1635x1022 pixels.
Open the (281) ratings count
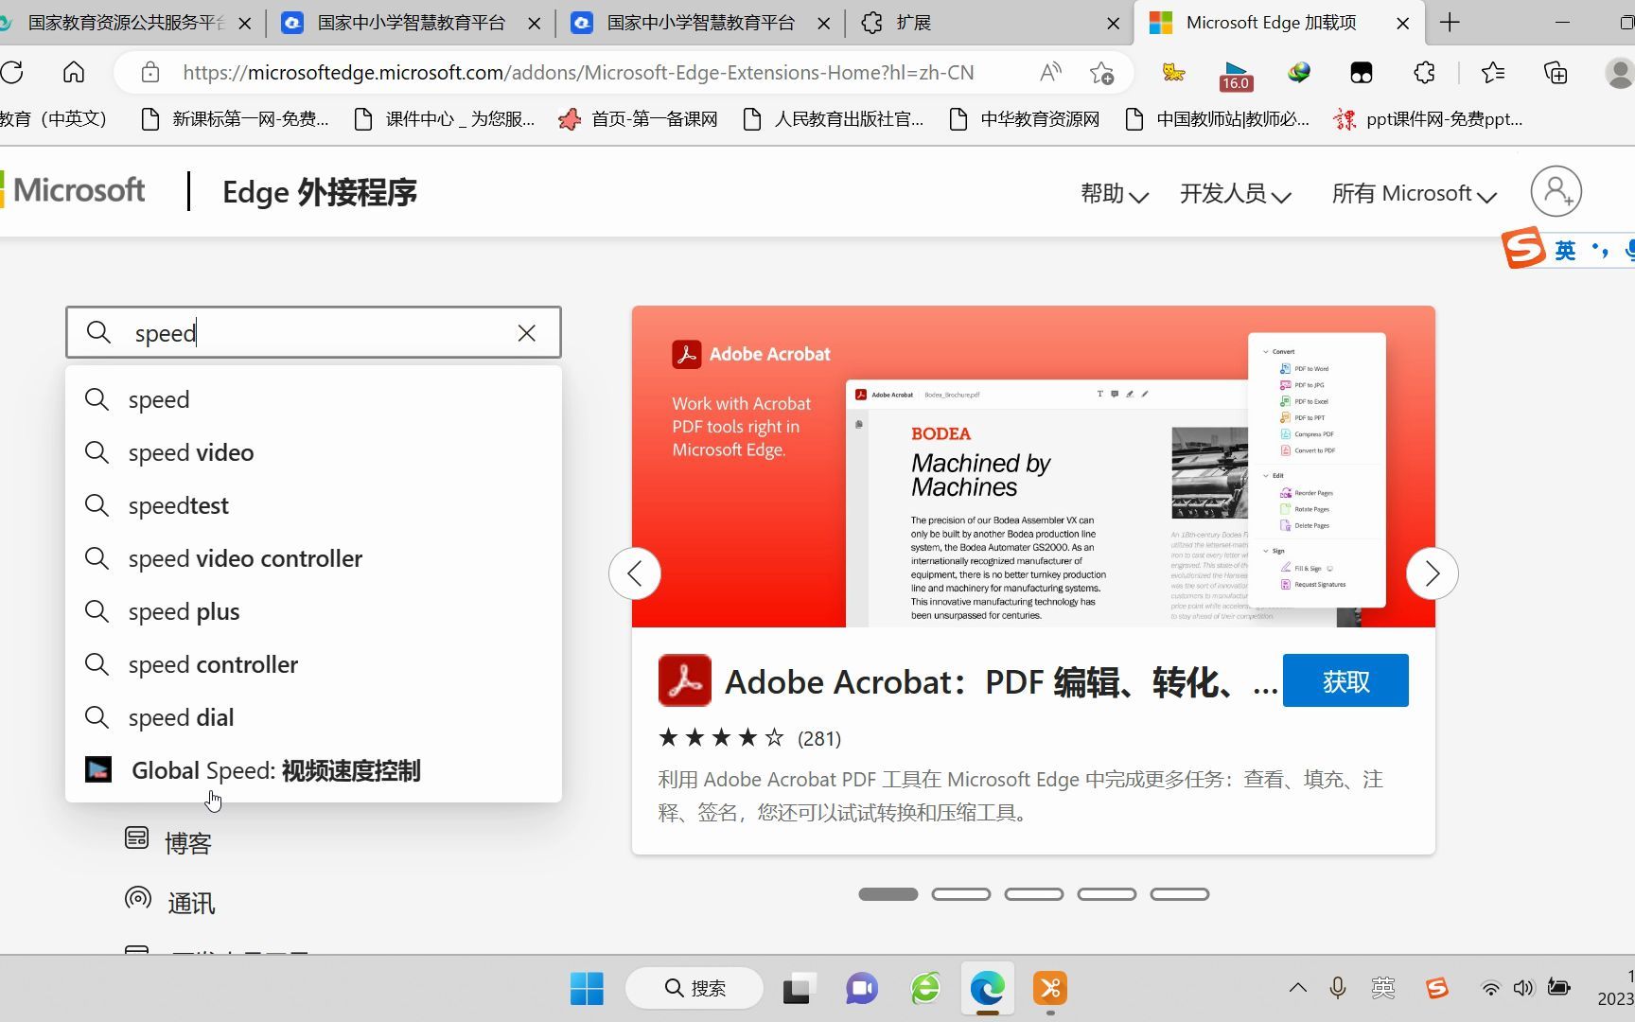(819, 738)
